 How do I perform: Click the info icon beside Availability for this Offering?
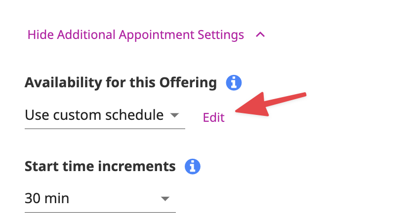(x=234, y=83)
